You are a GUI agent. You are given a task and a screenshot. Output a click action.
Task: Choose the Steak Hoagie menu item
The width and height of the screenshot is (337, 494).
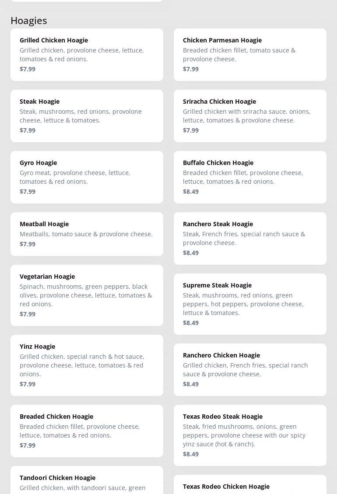click(87, 116)
